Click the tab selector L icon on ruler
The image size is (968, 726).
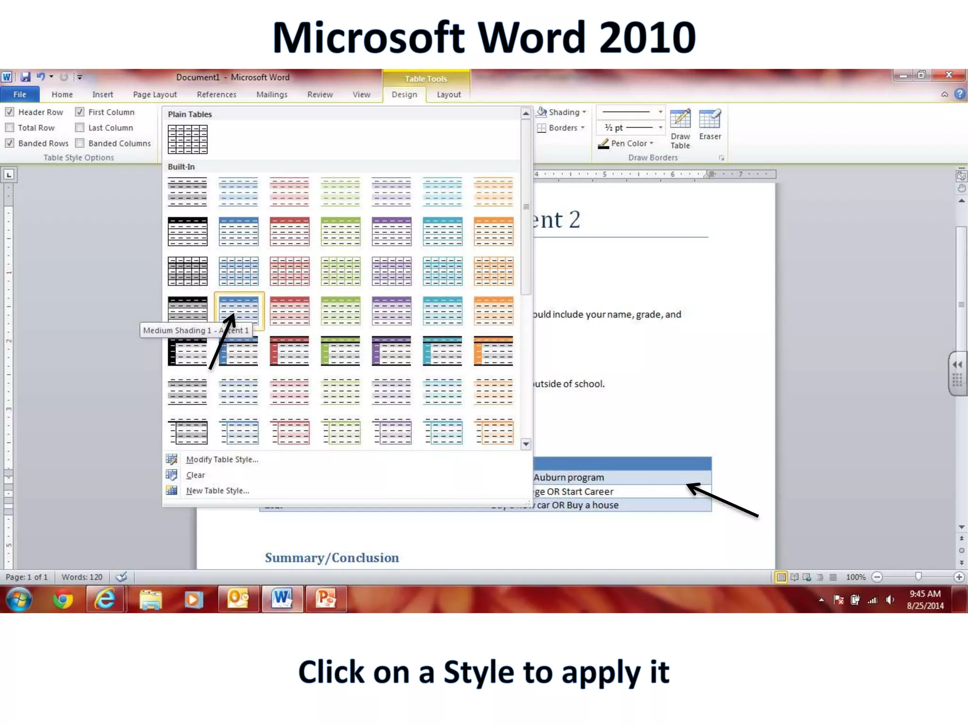click(x=9, y=174)
